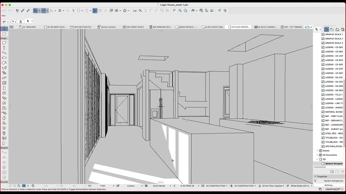Expand the 3D Documents folder
346x194 pixels.
click(x=317, y=155)
